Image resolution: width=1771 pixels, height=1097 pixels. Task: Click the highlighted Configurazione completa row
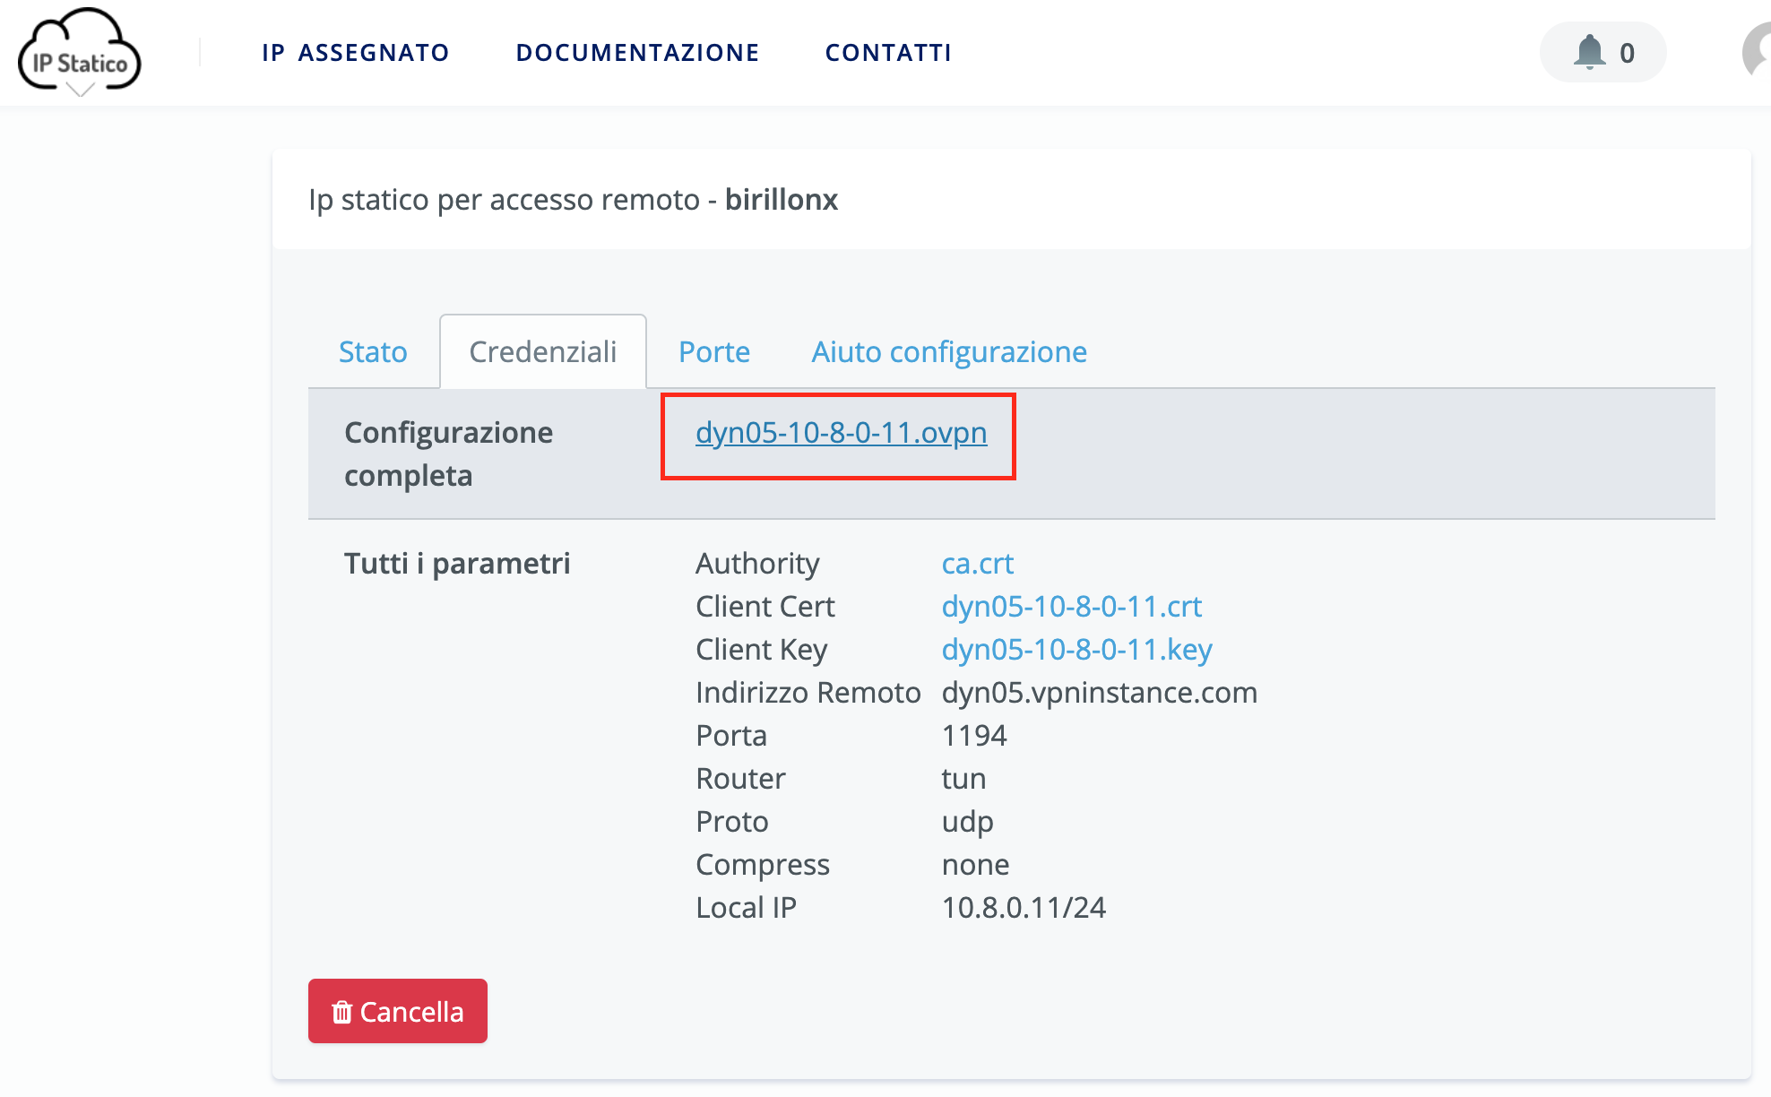click(839, 436)
